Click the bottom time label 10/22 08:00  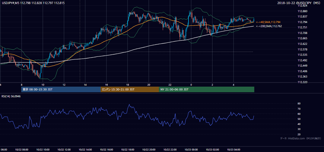tap(22, 150)
